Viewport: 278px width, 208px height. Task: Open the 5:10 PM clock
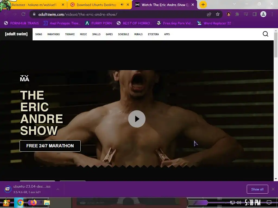point(253,203)
